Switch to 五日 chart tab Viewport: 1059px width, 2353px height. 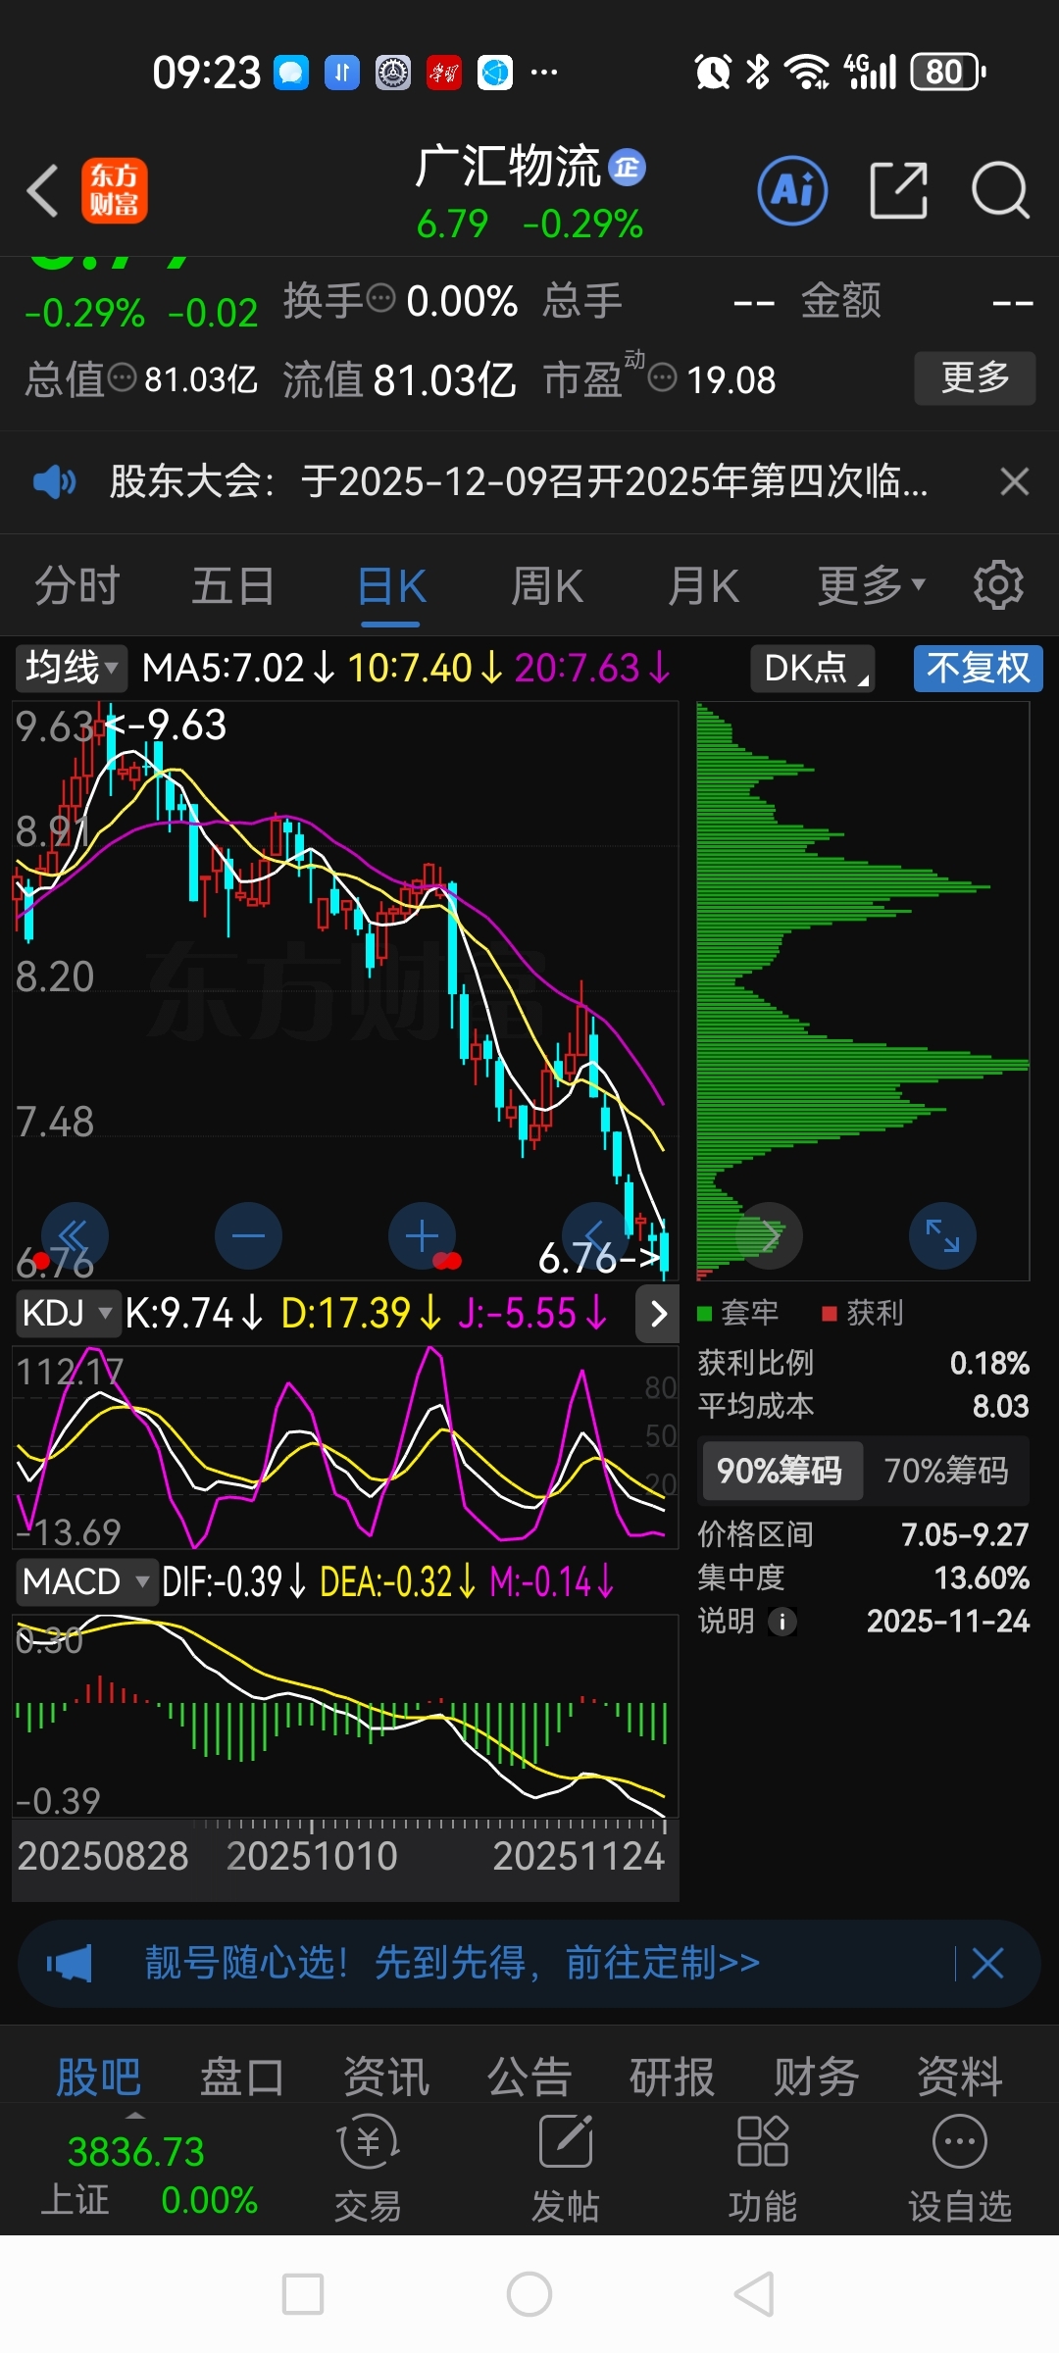[233, 585]
